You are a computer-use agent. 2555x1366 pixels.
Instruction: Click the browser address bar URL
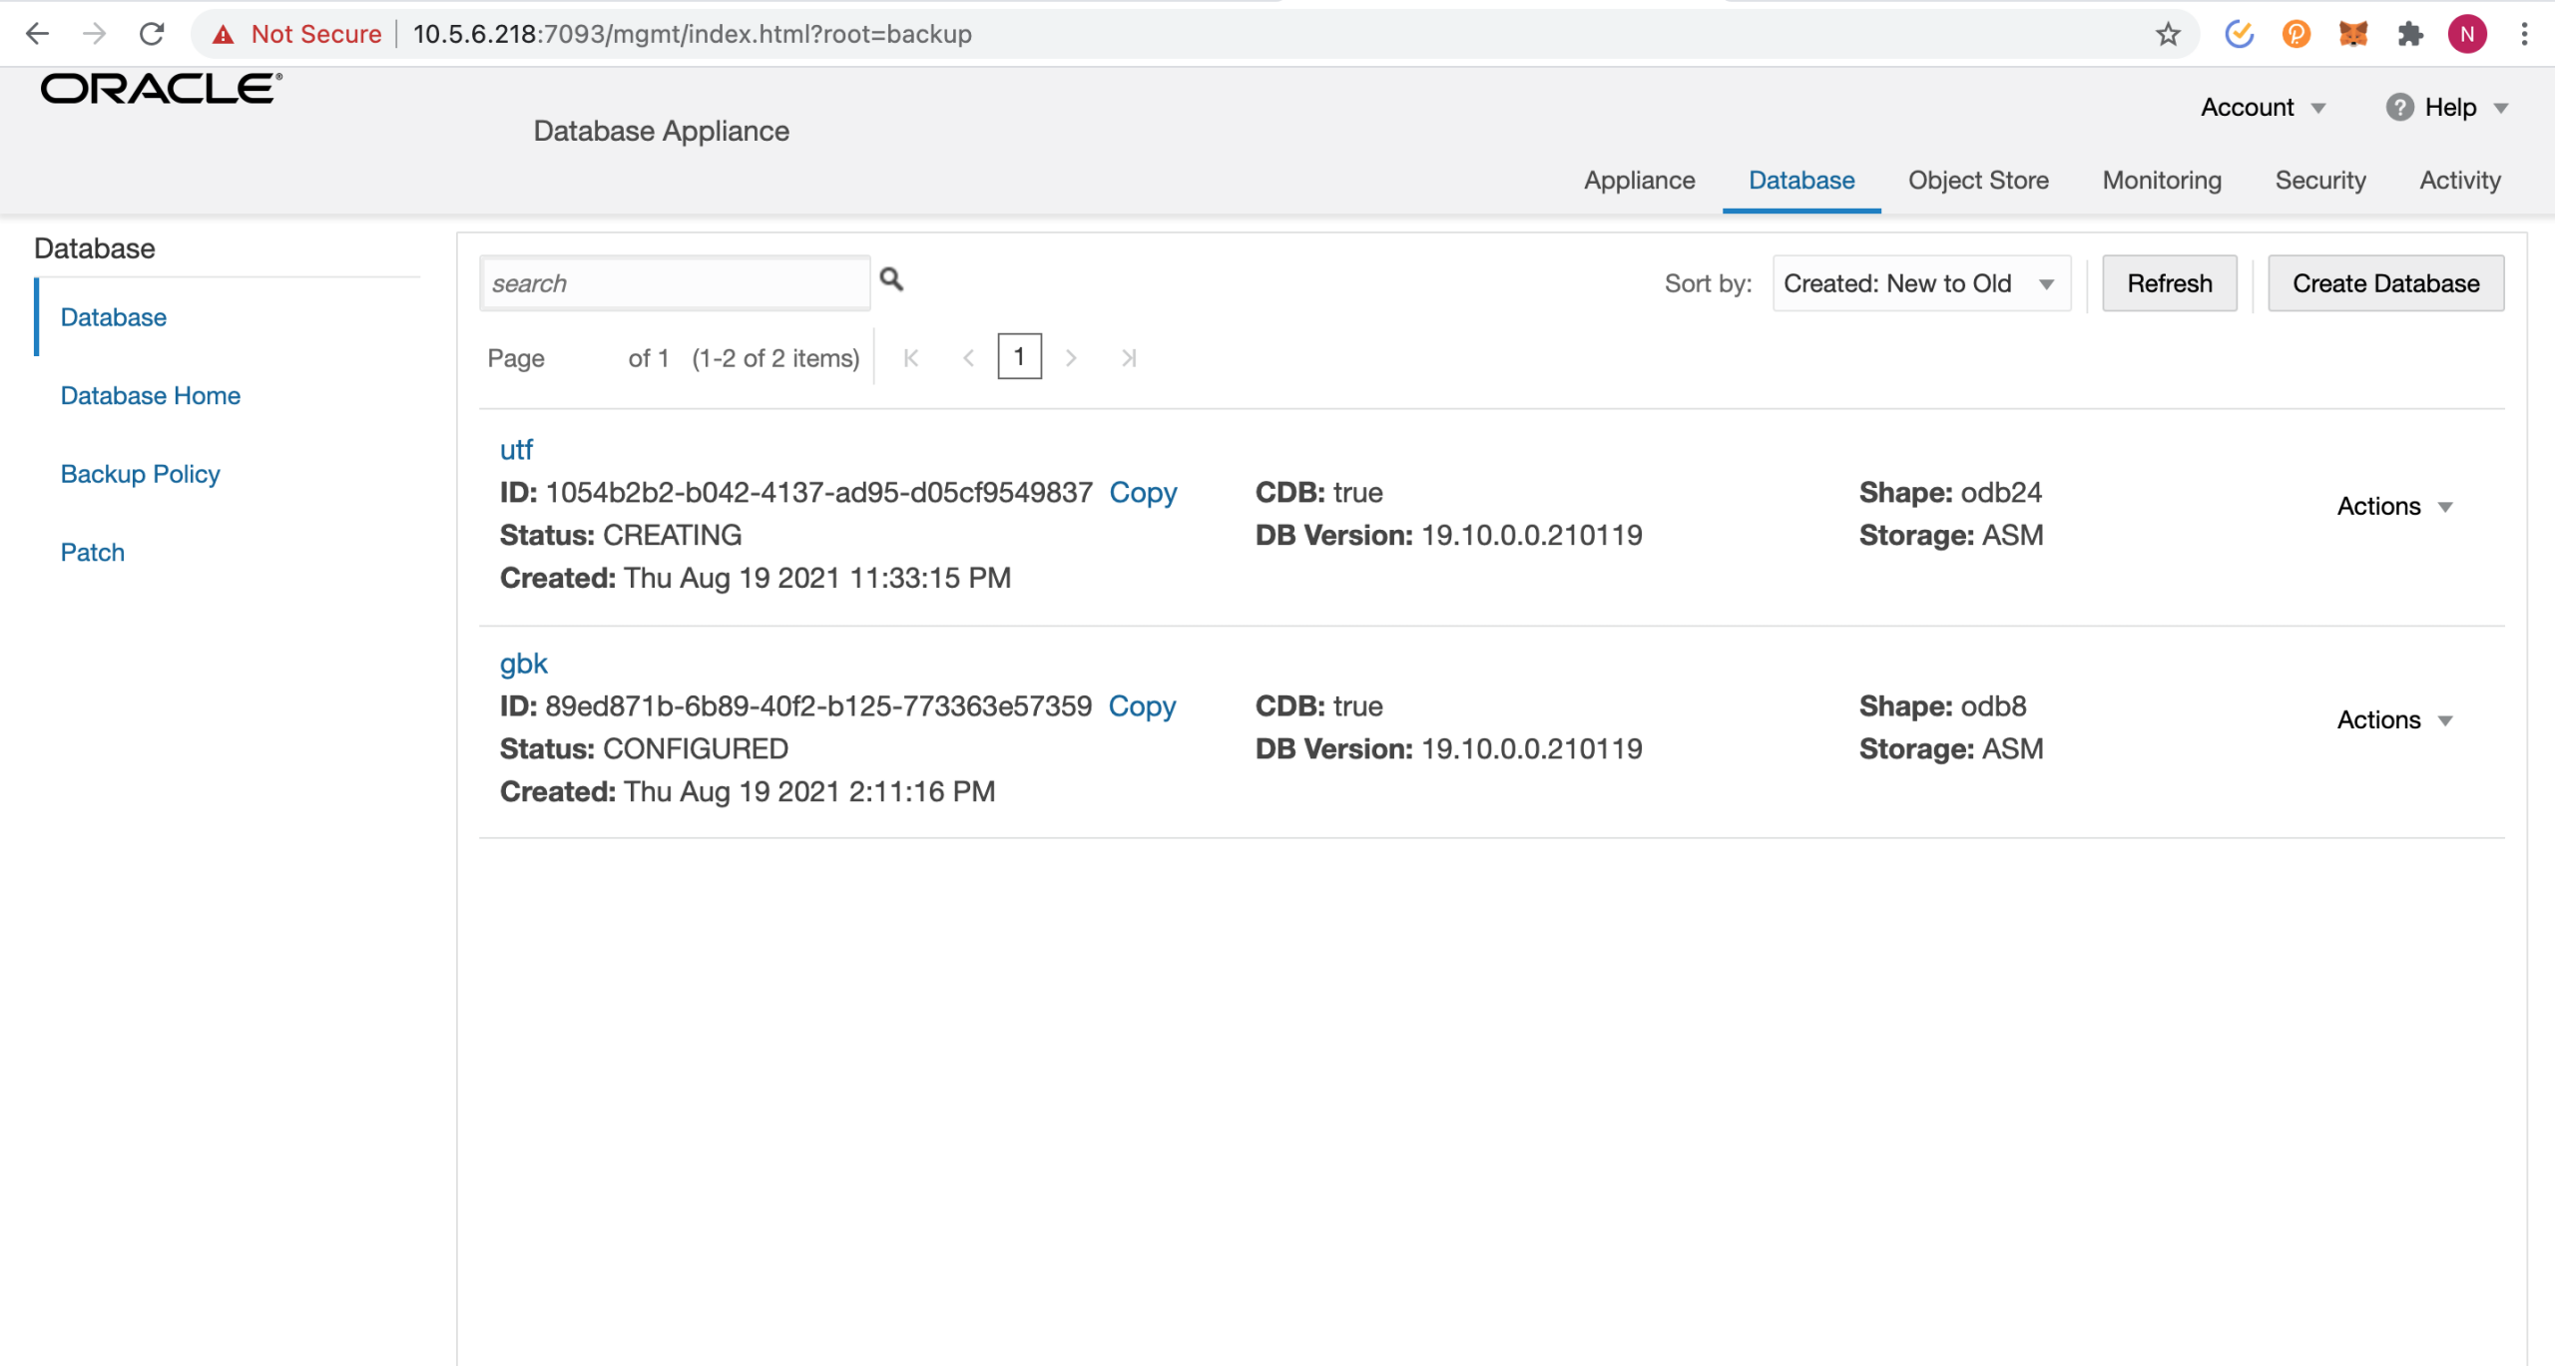click(692, 34)
